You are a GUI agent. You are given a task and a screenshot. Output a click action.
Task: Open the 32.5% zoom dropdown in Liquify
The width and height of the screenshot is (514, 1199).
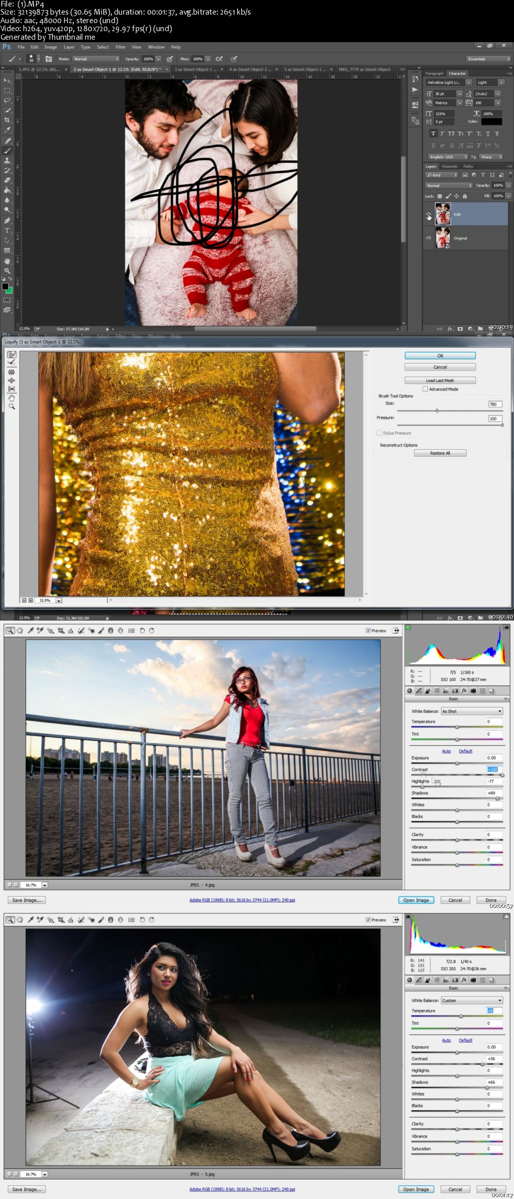[x=59, y=600]
